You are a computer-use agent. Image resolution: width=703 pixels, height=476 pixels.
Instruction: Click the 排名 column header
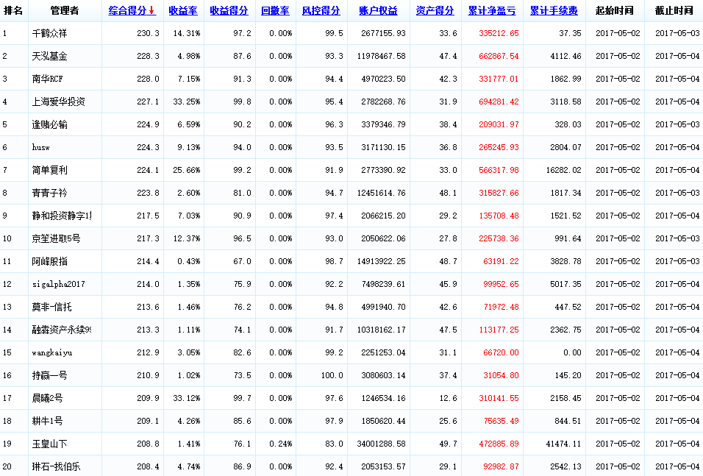pos(13,10)
